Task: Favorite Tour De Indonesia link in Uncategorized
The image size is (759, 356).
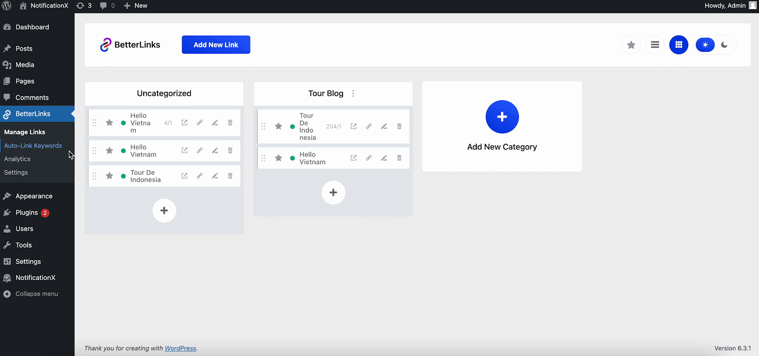Action: point(109,176)
